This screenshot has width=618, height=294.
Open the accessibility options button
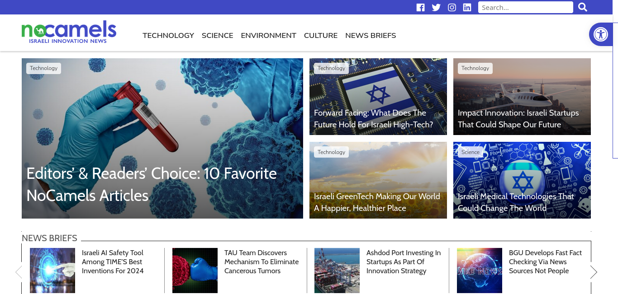(601, 34)
